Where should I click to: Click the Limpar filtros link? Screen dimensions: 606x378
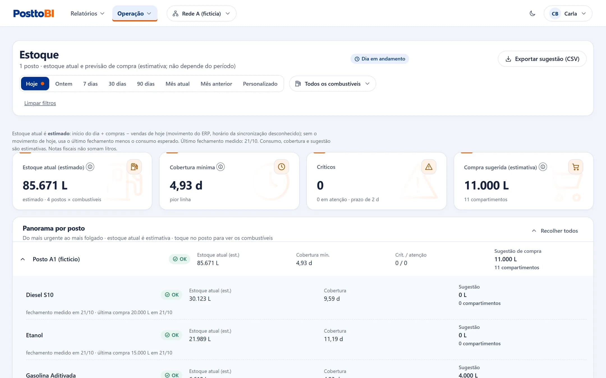pyautogui.click(x=40, y=103)
